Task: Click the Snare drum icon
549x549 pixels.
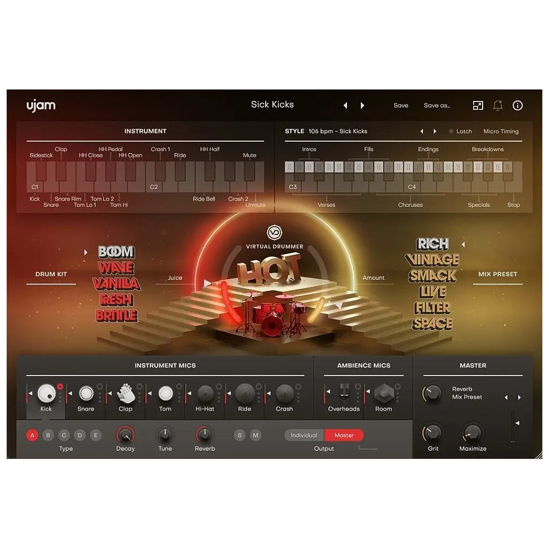Action: pyautogui.click(x=86, y=393)
